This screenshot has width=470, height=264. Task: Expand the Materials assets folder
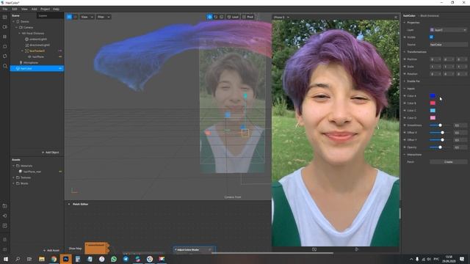tap(13, 166)
